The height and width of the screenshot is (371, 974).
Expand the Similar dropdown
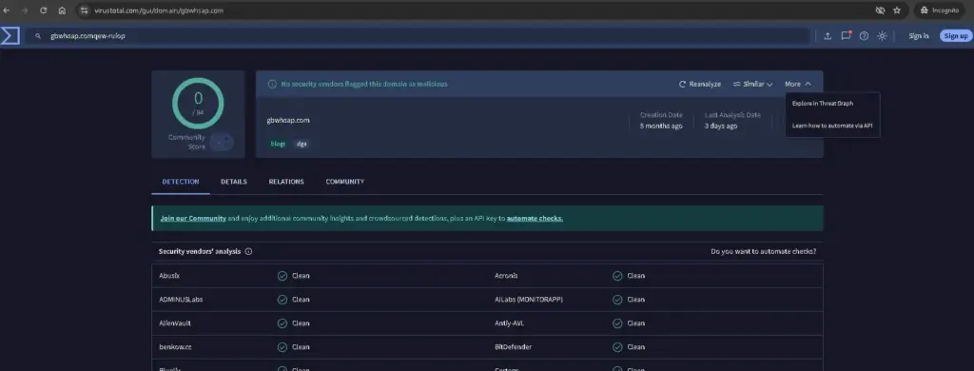pyautogui.click(x=753, y=84)
